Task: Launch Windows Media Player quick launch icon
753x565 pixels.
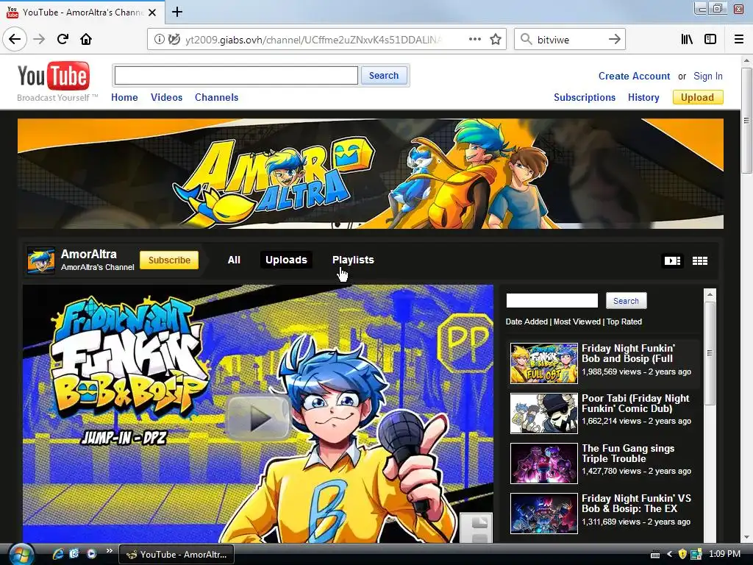Action: click(x=91, y=554)
